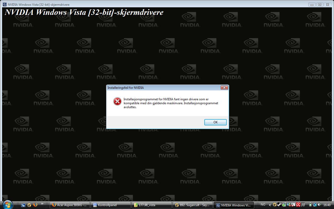Click the grey monitor tray icon
Screen dimensions: 334x209
pos(303,205)
